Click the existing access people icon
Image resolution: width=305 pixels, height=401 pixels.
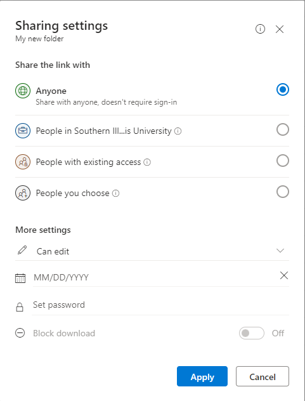23,162
